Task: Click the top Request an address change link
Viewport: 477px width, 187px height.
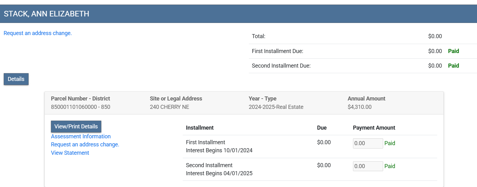Action: point(38,33)
